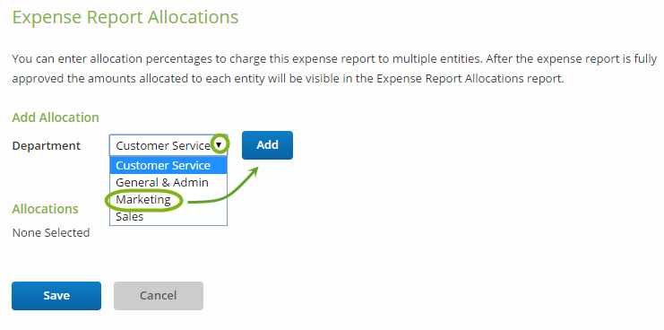
Task: Click the green circle around dropdown arrow
Action: (220, 145)
